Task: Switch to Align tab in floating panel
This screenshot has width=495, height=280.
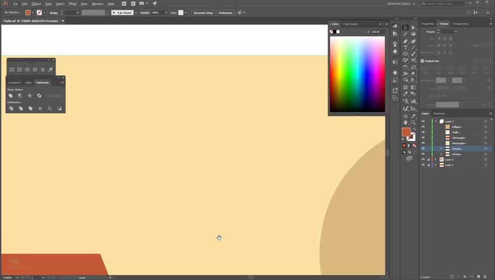Action: pyautogui.click(x=29, y=83)
